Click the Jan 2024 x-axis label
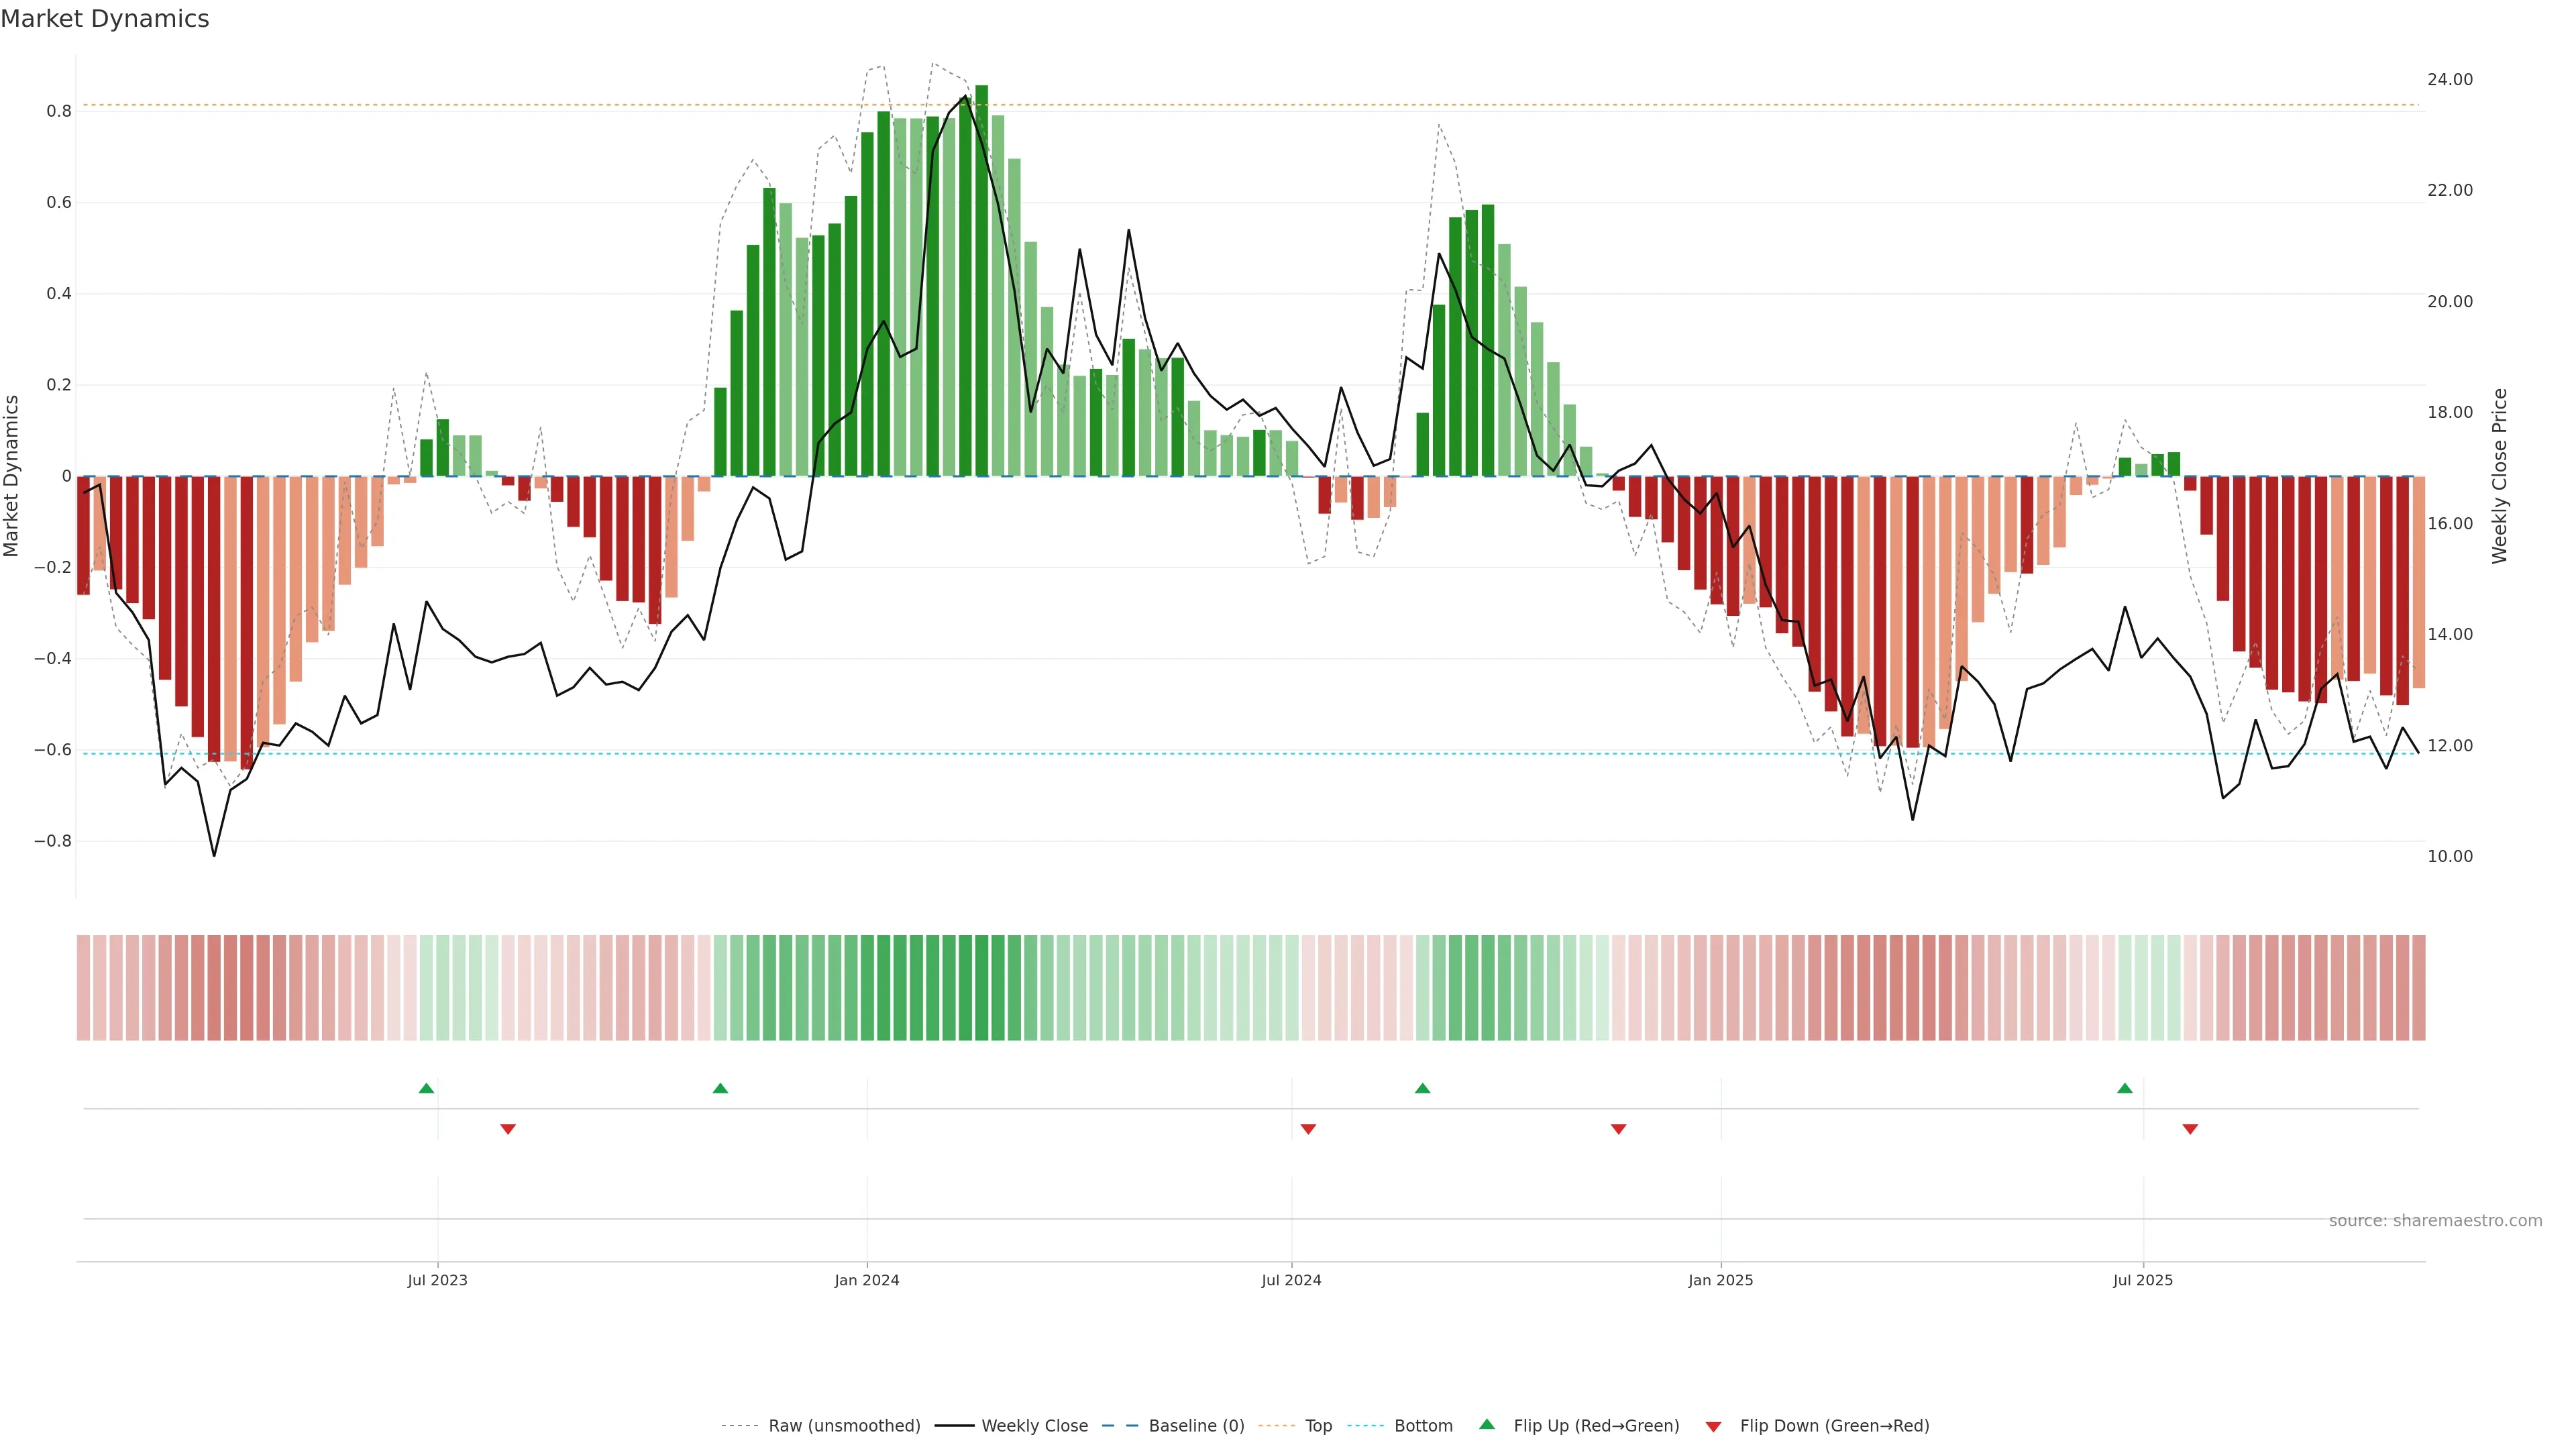The height and width of the screenshot is (1449, 2576). 867,1280
